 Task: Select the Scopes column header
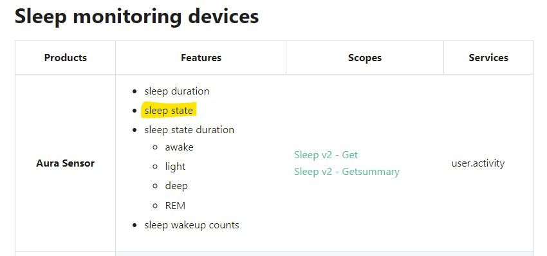pos(365,57)
